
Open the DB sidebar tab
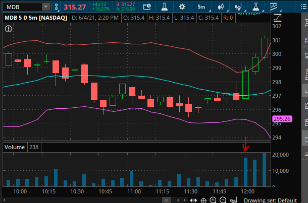305,122
